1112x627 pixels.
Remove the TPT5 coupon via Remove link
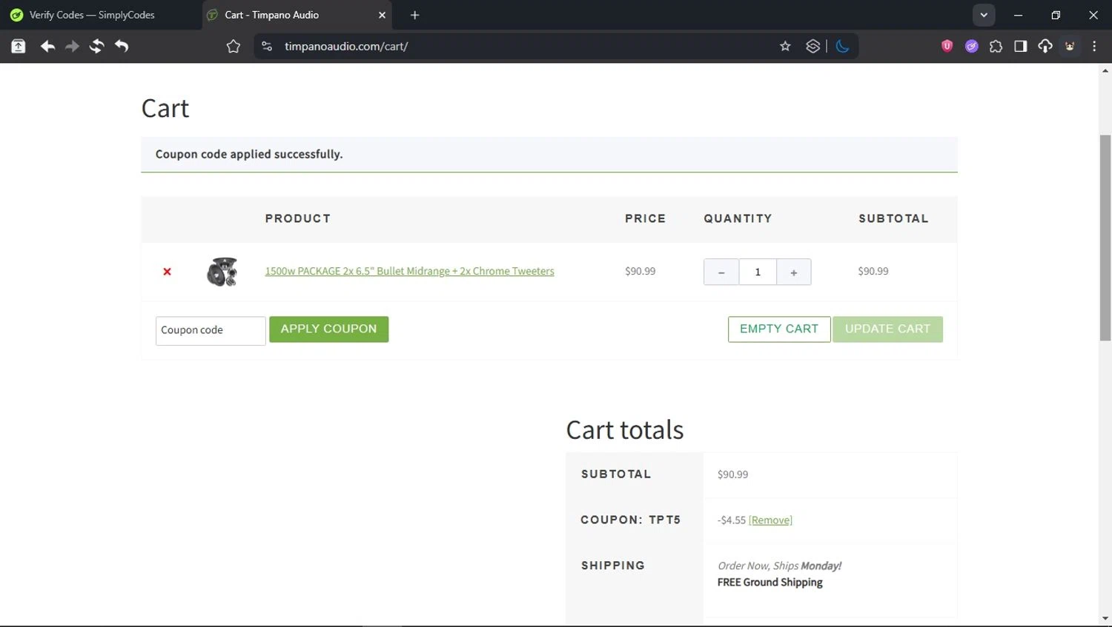pos(770,520)
